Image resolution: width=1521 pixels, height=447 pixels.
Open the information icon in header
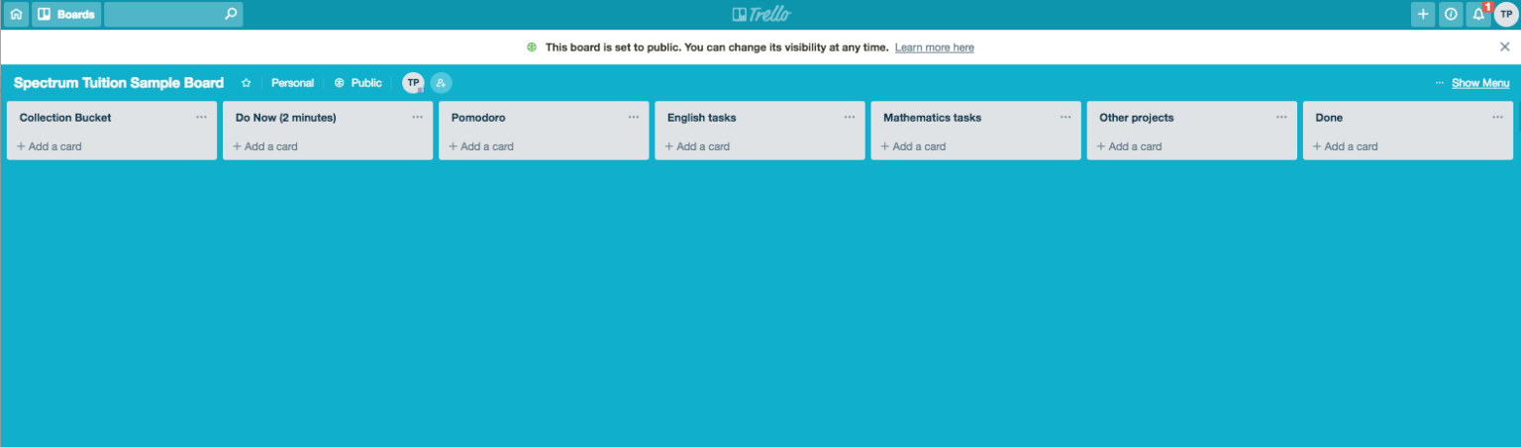click(1451, 14)
